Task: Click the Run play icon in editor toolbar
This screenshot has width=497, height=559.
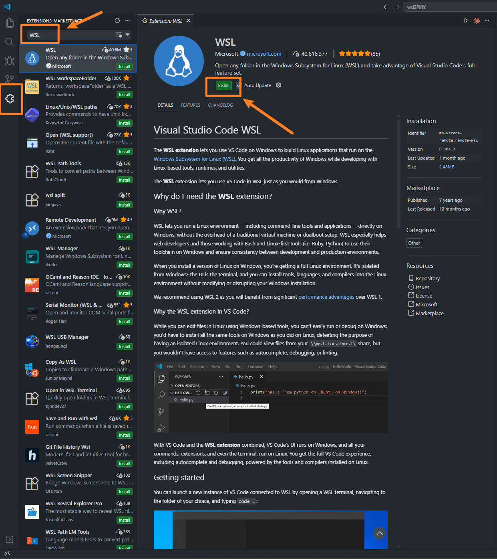Action: pos(466,20)
